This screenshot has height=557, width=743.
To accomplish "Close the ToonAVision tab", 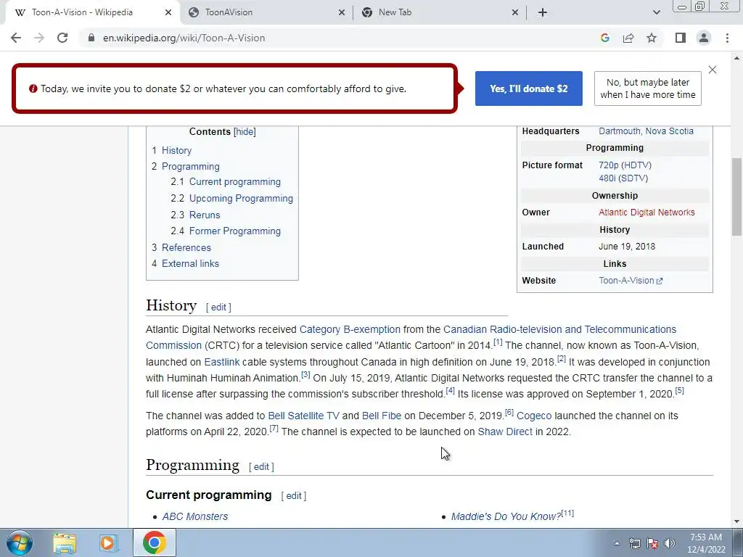I will [x=342, y=12].
